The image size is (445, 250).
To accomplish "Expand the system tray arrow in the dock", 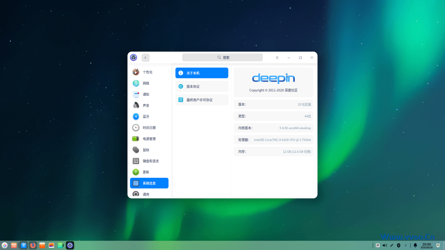I will (405, 245).
